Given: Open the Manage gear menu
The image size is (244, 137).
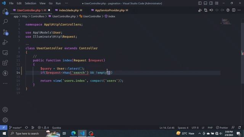Looking at the screenshot, I should 5,120.
